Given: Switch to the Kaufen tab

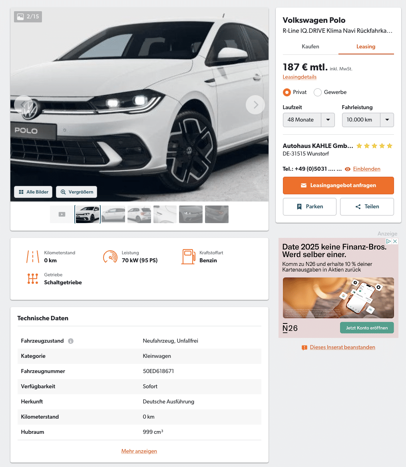Looking at the screenshot, I should (x=310, y=46).
